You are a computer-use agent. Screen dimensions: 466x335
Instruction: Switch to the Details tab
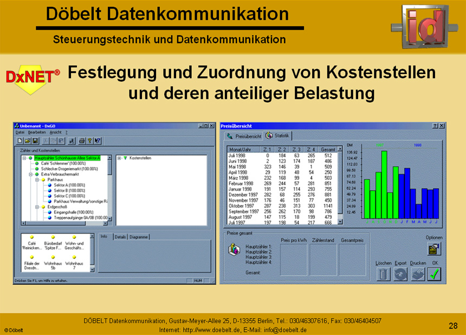(x=120, y=237)
